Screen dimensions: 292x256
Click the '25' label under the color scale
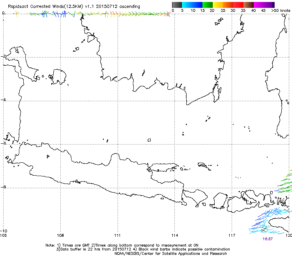[223, 11]
